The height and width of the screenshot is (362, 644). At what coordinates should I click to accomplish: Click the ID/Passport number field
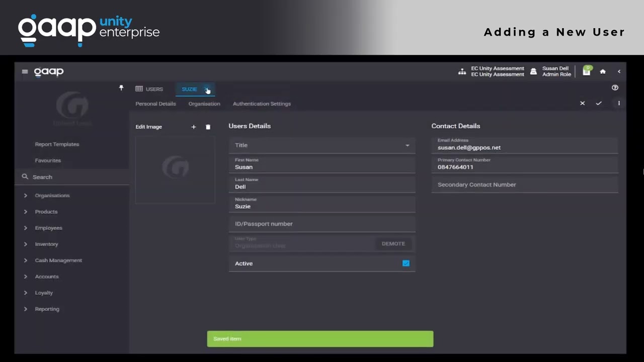coord(322,224)
